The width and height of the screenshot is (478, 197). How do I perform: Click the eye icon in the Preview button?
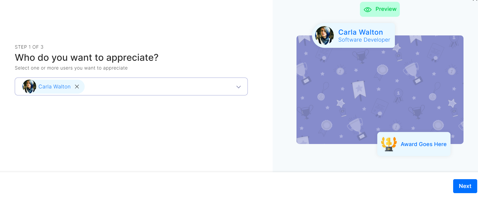pyautogui.click(x=367, y=10)
